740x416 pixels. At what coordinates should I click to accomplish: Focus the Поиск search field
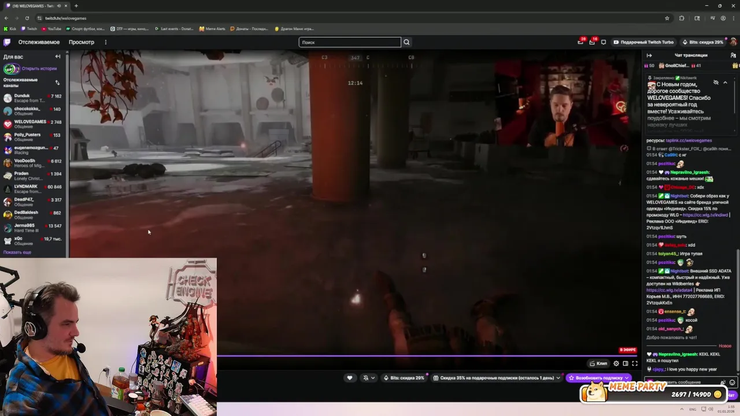coord(350,42)
